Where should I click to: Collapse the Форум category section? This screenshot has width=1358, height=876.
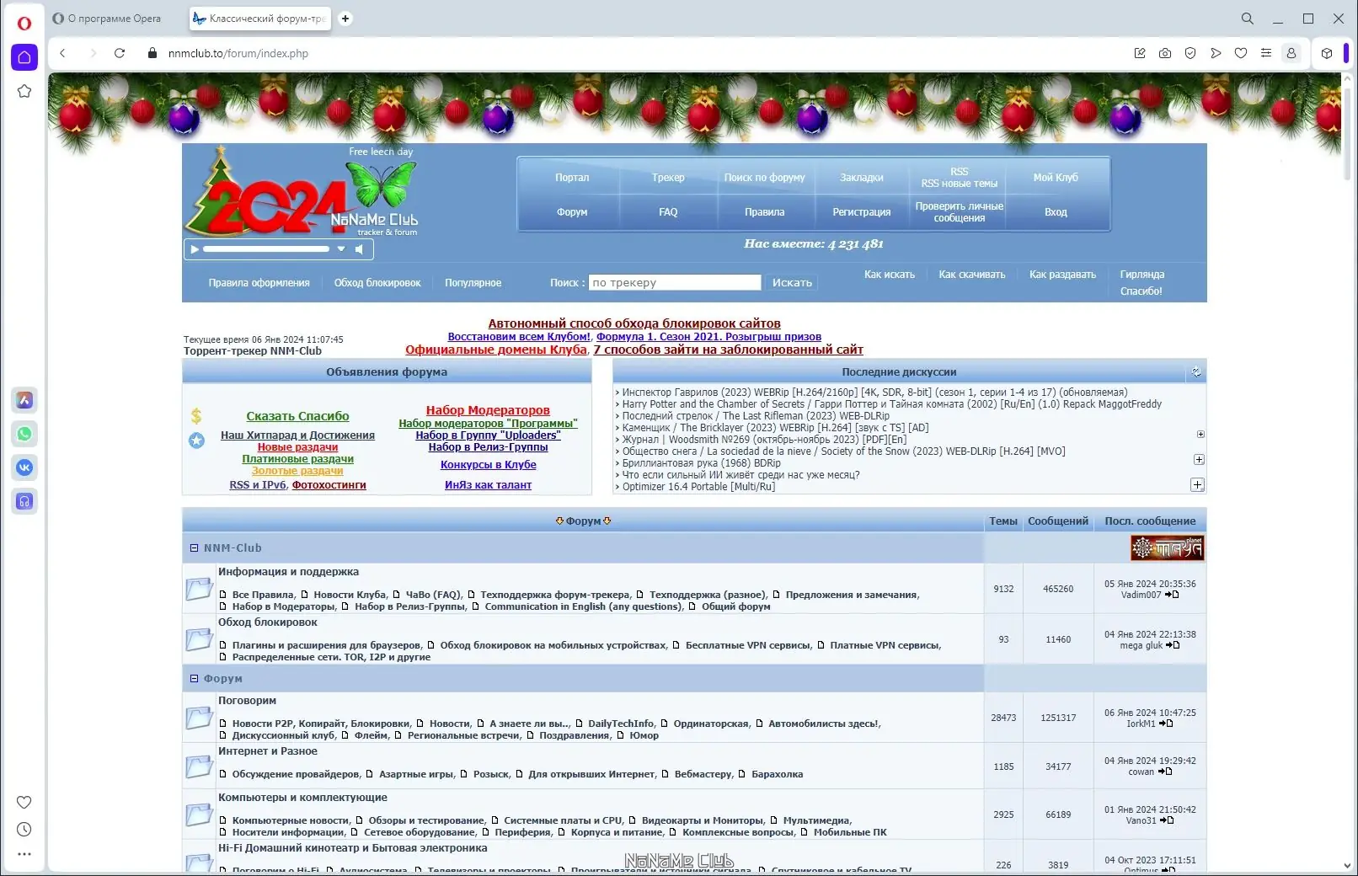coord(195,678)
